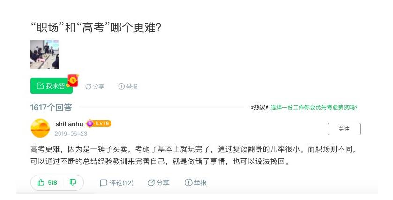Open shilianhu's orange avatar
The image size is (393, 200).
click(40, 128)
